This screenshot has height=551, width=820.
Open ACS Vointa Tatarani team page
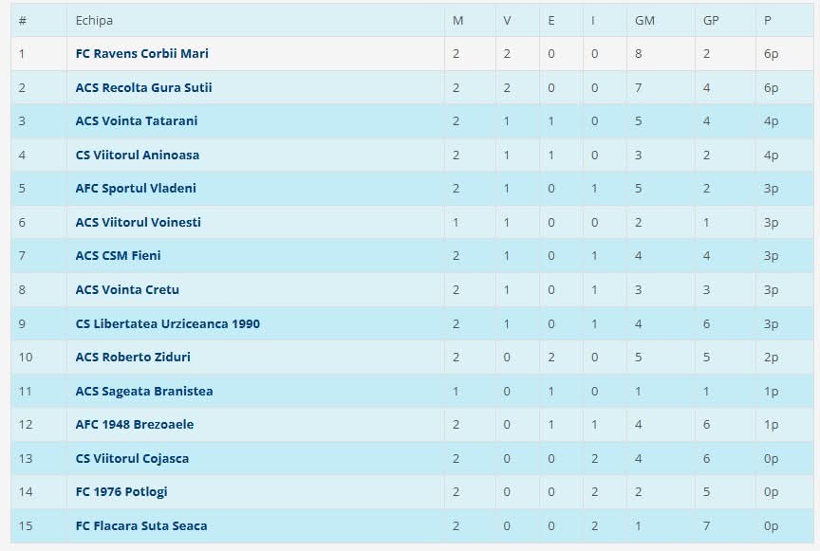pyautogui.click(x=137, y=121)
